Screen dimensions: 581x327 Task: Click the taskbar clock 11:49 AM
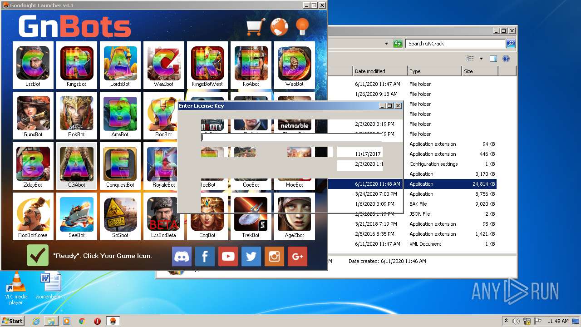tap(558, 321)
